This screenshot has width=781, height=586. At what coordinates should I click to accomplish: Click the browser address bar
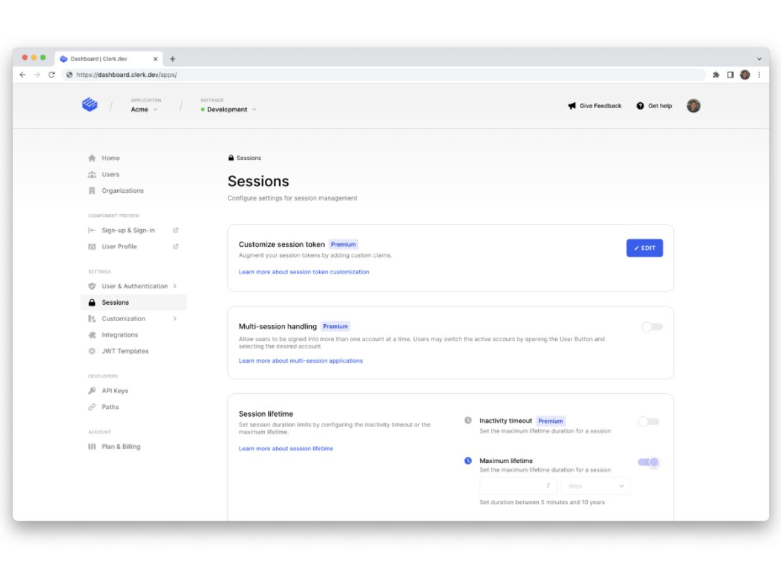(x=384, y=75)
